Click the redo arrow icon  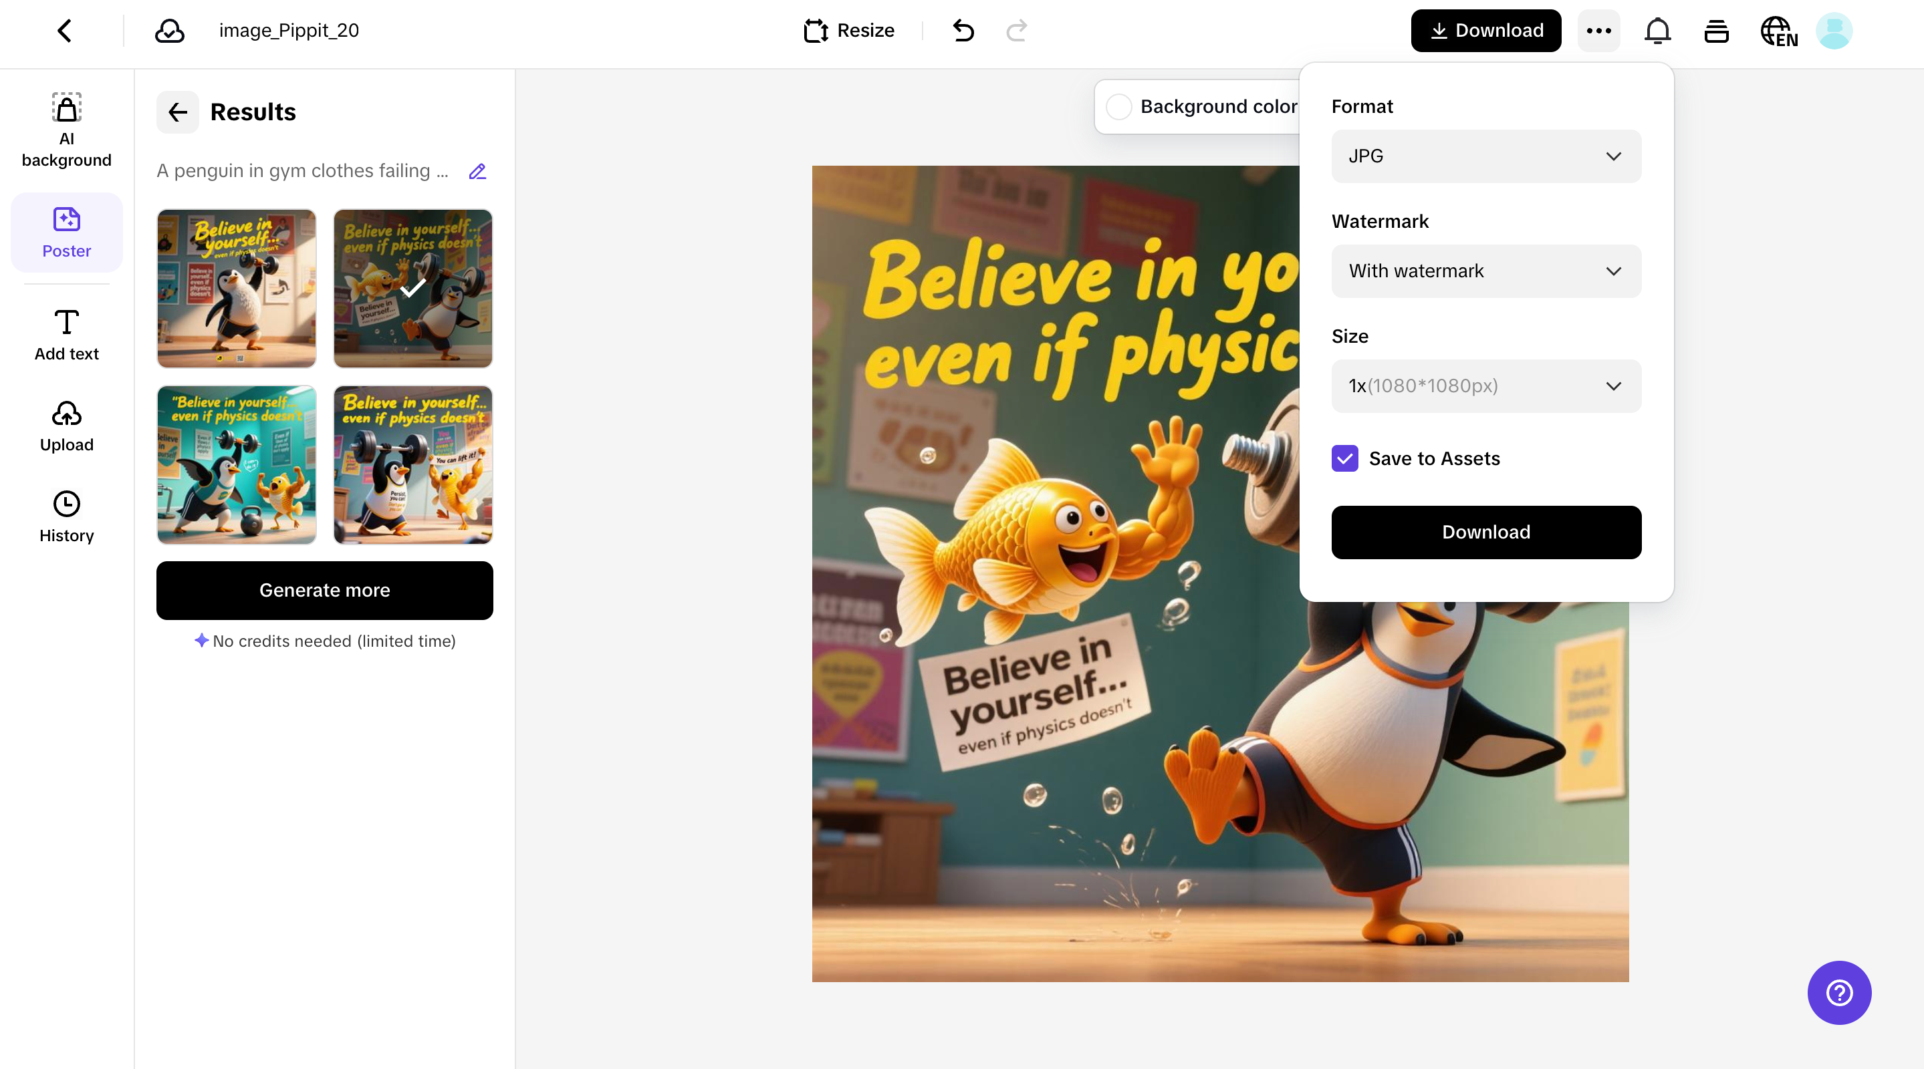tap(1017, 31)
